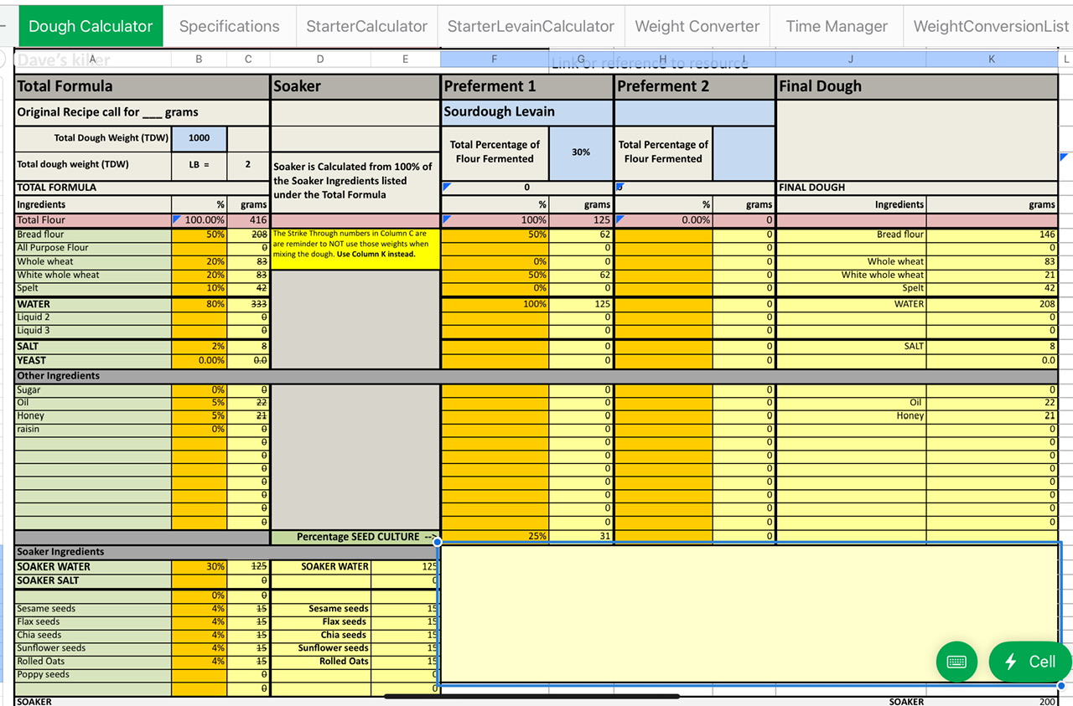Select column F header
Image resolution: width=1073 pixels, height=706 pixels.
(x=495, y=59)
